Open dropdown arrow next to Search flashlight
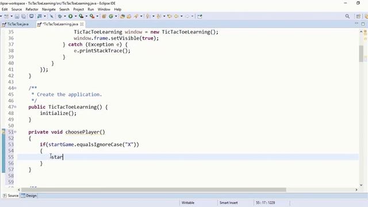Screen dimensions: 368x207 (141, 16)
